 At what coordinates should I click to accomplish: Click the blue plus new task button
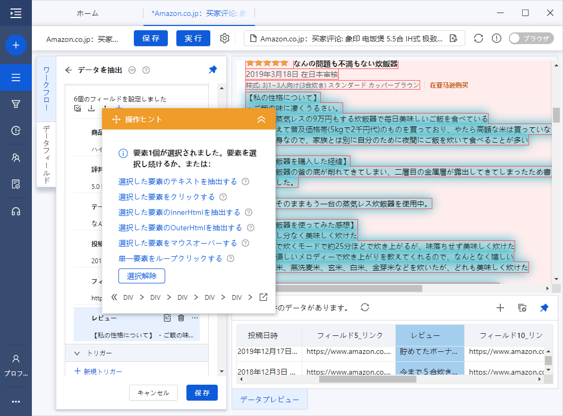coord(16,45)
